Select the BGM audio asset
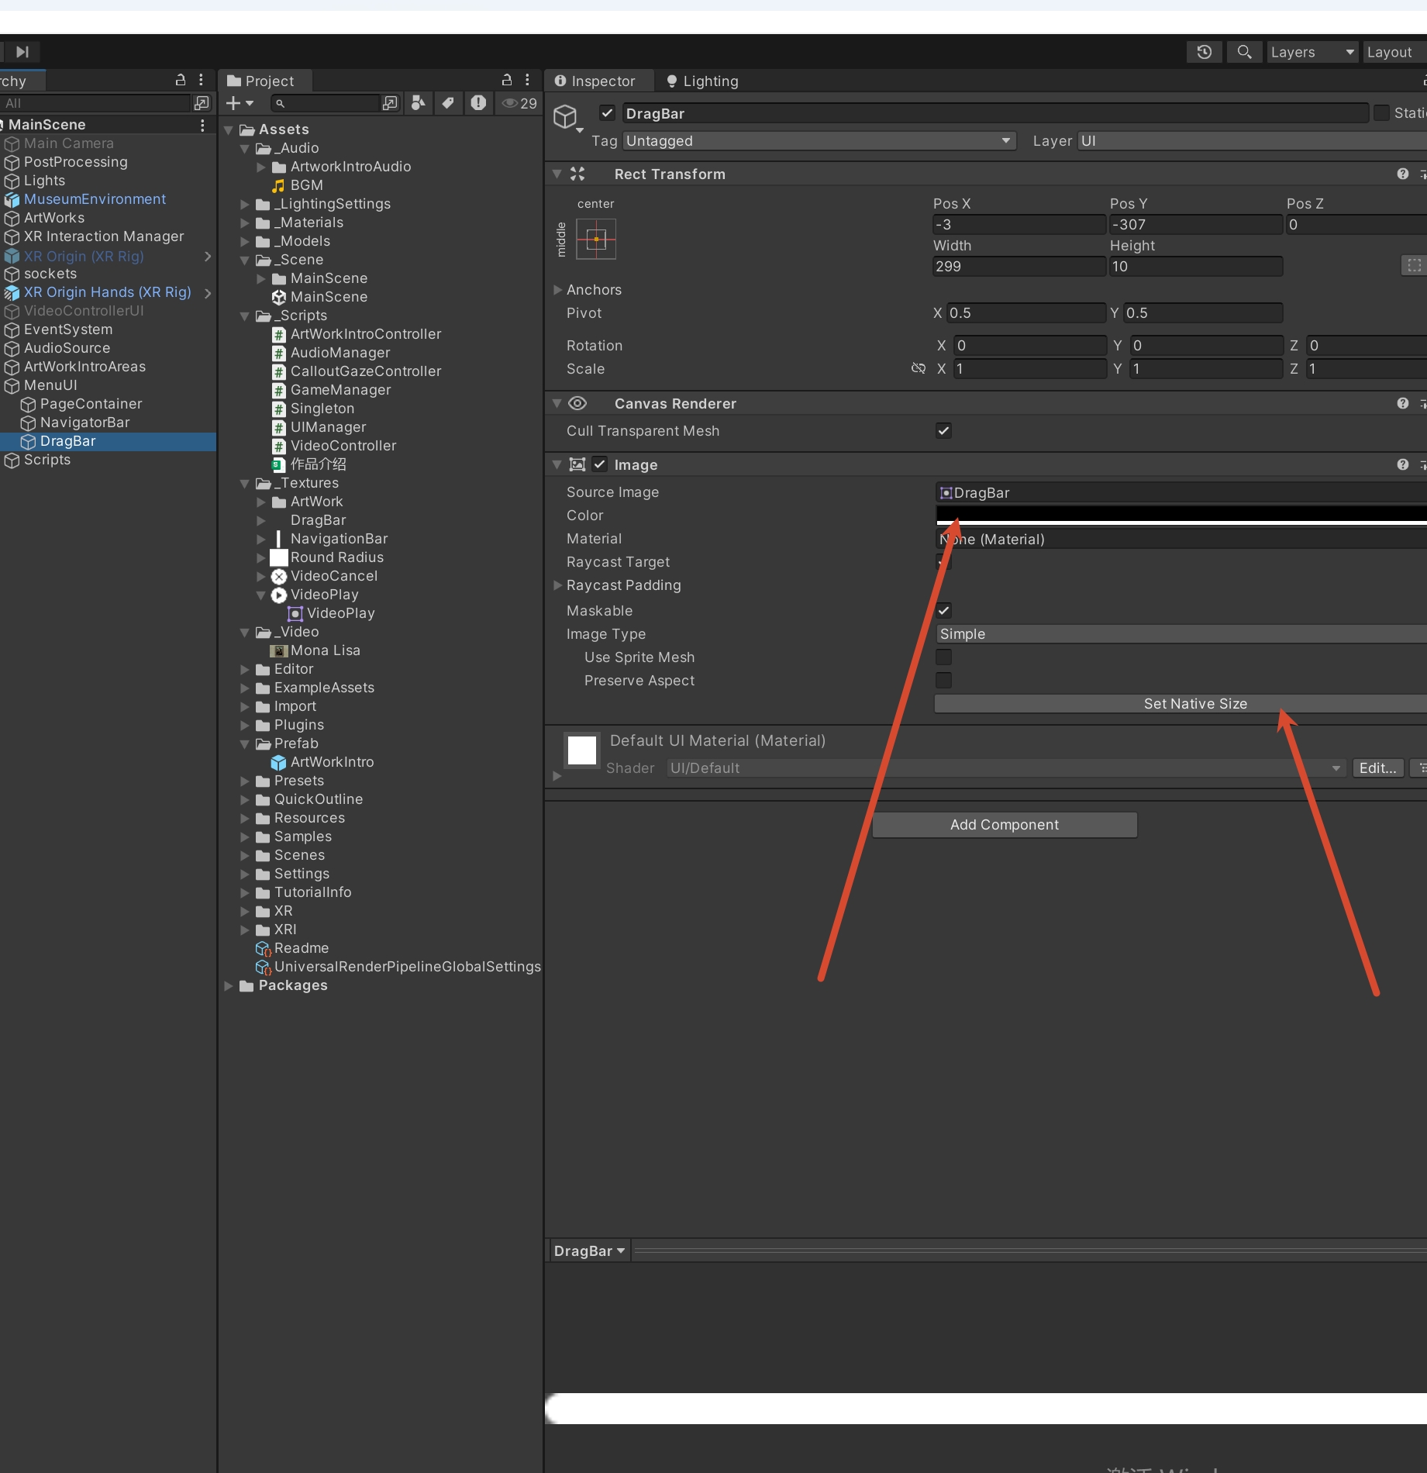The height and width of the screenshot is (1473, 1427). pyautogui.click(x=307, y=185)
